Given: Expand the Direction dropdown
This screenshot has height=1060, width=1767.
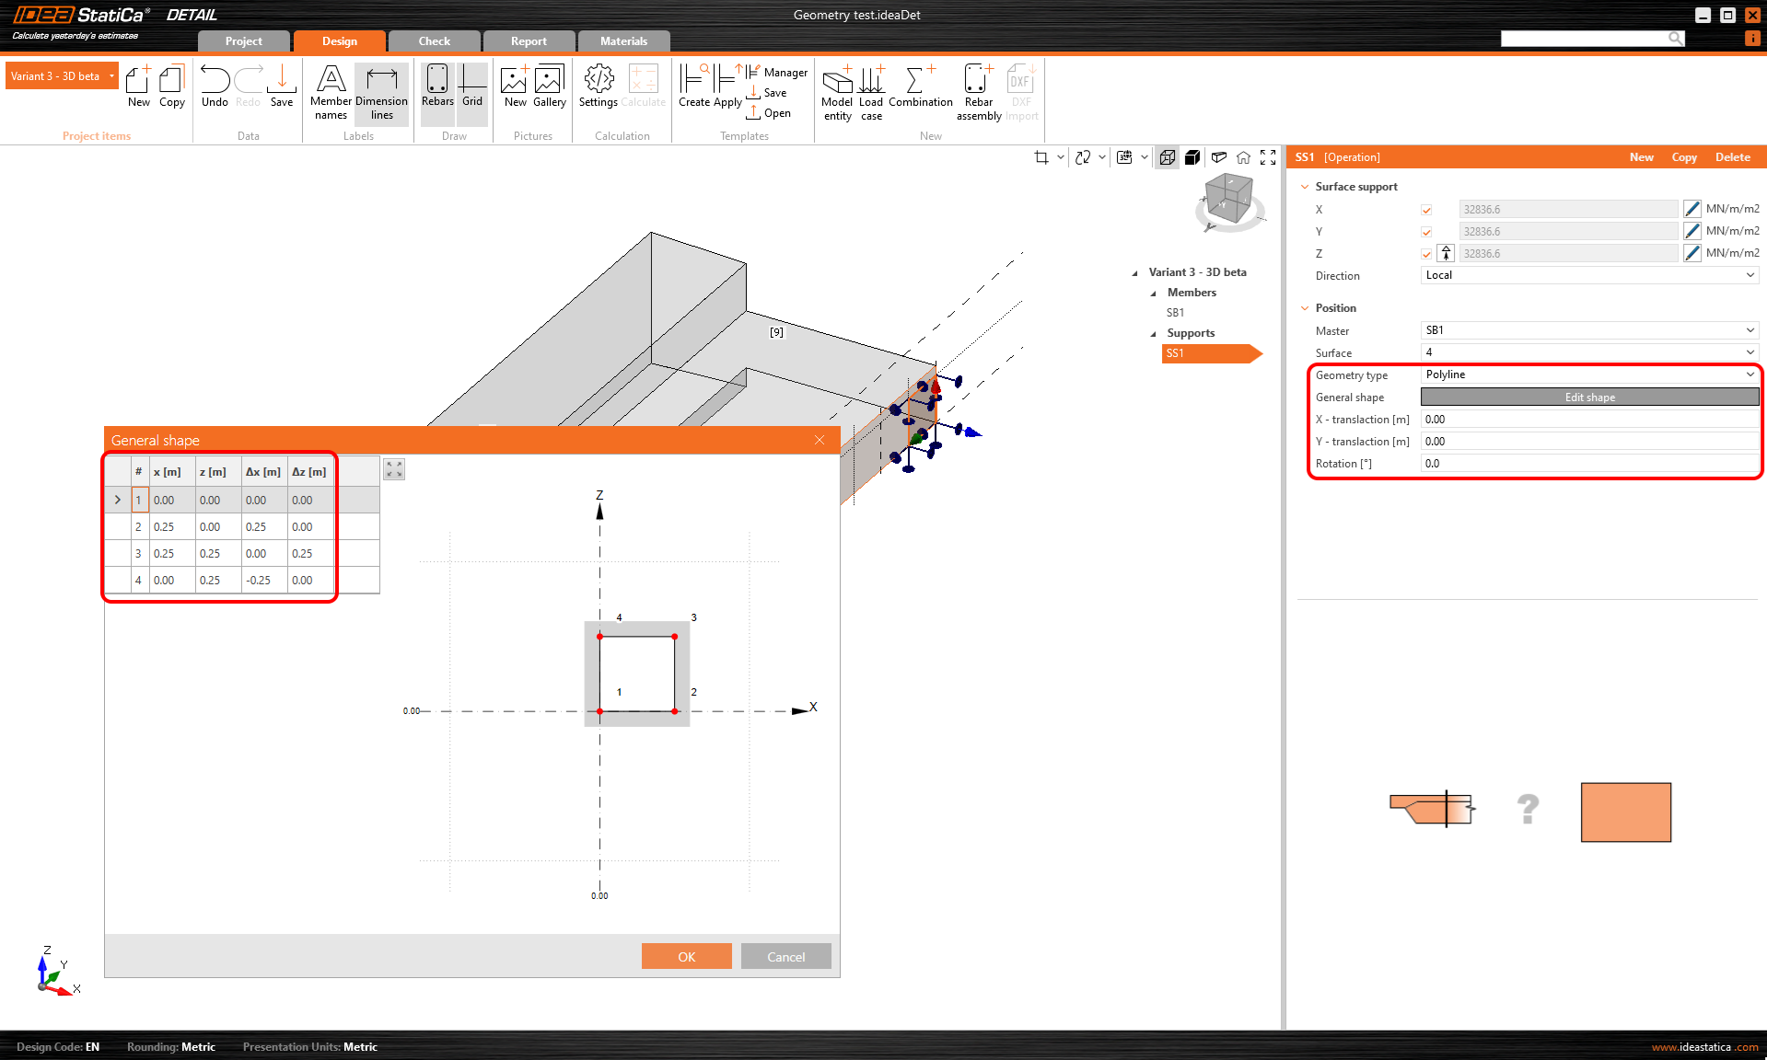Looking at the screenshot, I should point(1589,275).
